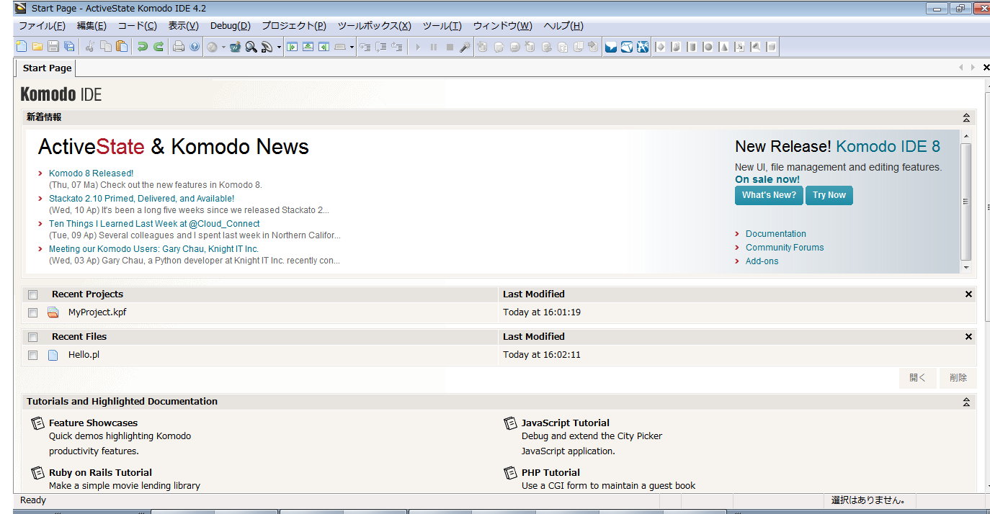Check the MyProject.kpf checkbox
Screen dimensions: 990x514
(32, 312)
